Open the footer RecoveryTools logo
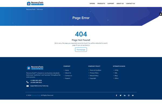 pyautogui.click(x=35, y=68)
